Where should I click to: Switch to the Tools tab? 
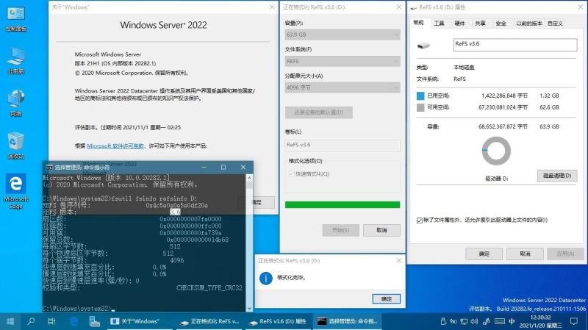439,24
